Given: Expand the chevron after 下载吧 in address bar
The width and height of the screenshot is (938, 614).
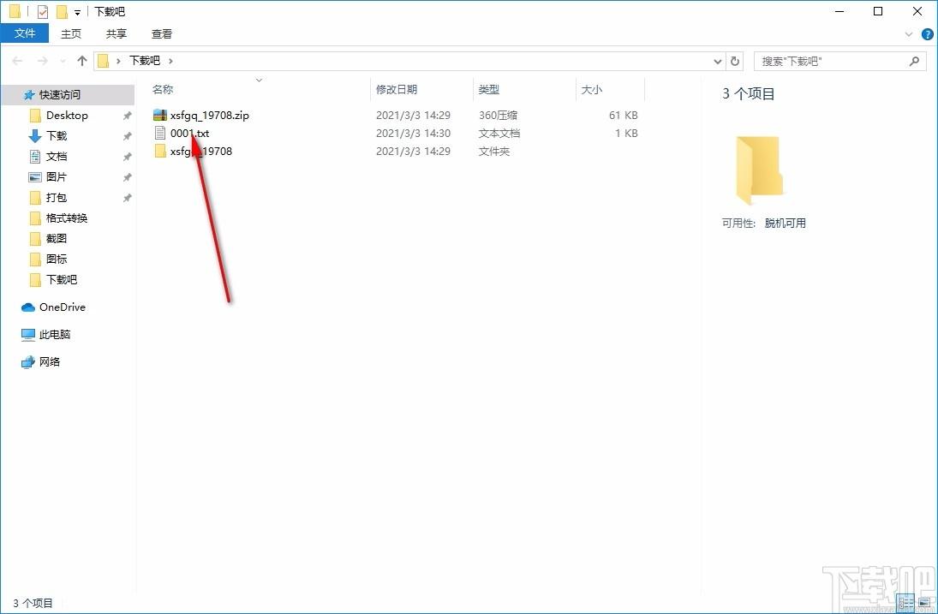Looking at the screenshot, I should [170, 61].
